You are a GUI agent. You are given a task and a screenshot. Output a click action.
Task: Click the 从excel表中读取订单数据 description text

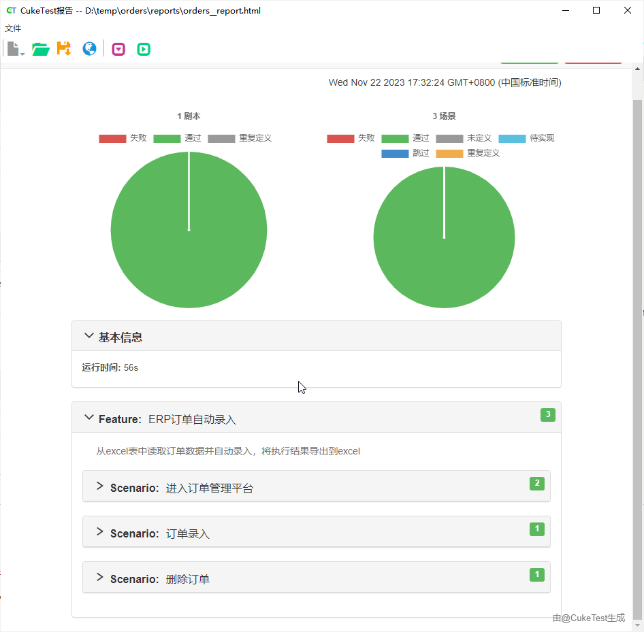(228, 452)
